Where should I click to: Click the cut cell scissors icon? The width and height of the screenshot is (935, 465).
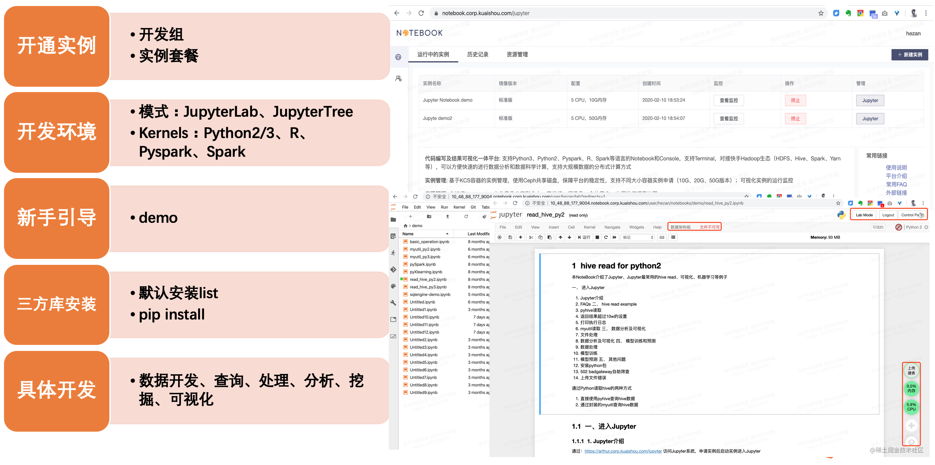[531, 238]
